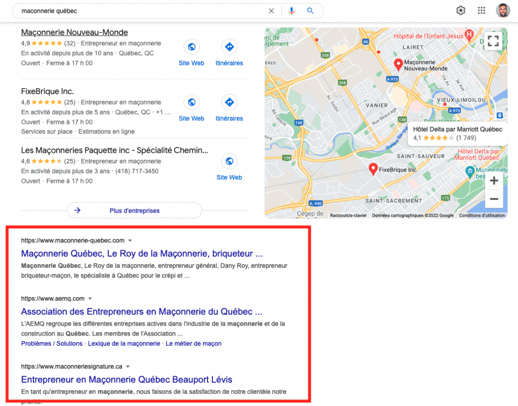This screenshot has width=518, height=406.
Task: Open the dropdown arrow beside aemq.com
Action: point(90,298)
